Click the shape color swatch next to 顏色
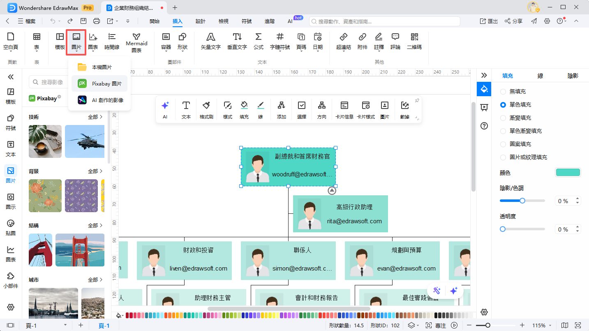The height and width of the screenshot is (331, 589). point(568,172)
